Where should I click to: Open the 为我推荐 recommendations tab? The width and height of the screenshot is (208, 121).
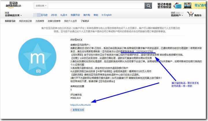click(x=40, y=21)
